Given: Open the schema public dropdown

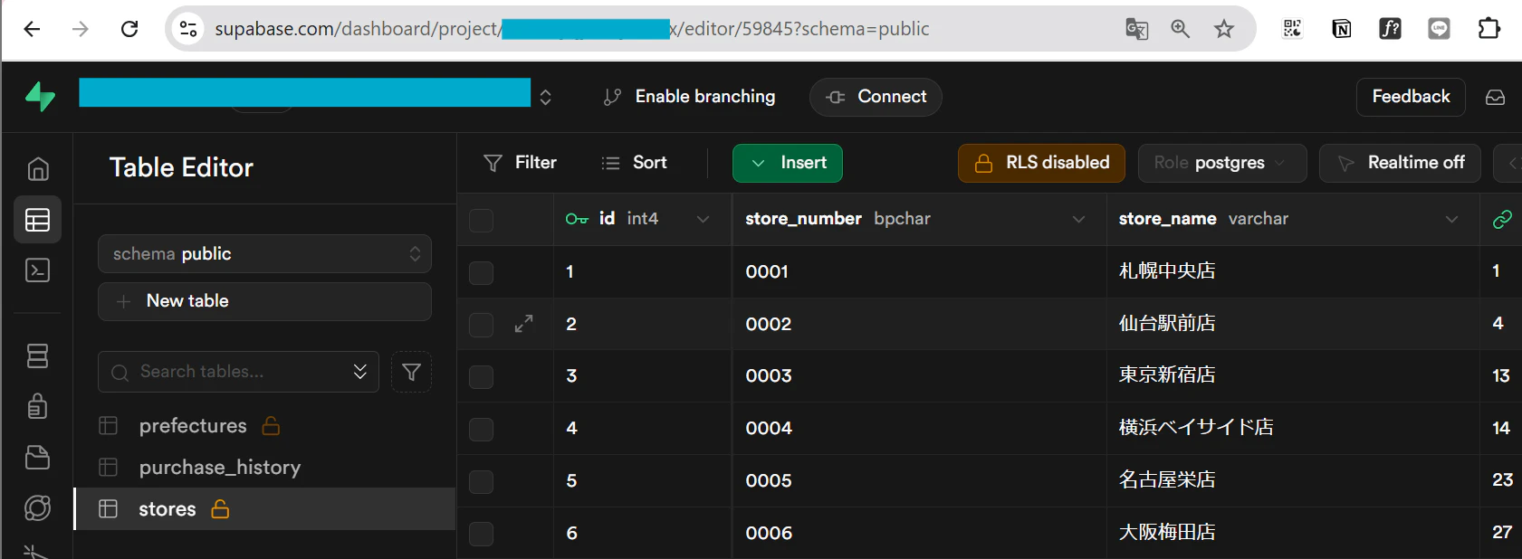Looking at the screenshot, I should (264, 254).
